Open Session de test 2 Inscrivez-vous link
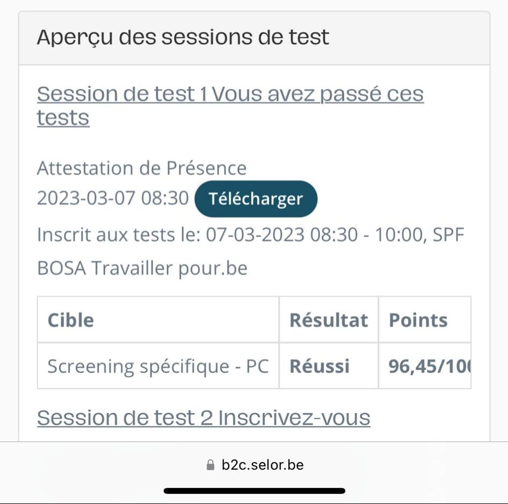 click(204, 417)
